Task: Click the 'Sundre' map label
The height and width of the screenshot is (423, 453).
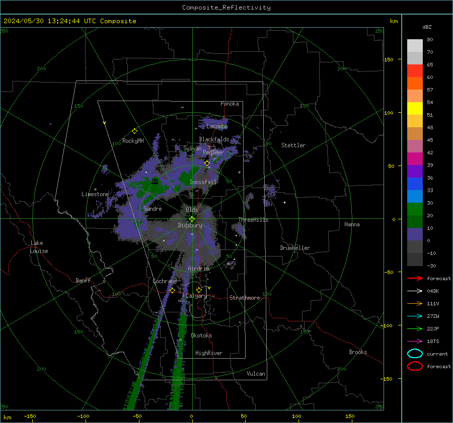Action: click(153, 209)
